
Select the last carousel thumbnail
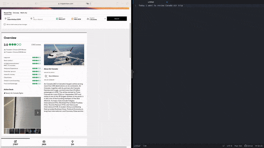coord(38,131)
